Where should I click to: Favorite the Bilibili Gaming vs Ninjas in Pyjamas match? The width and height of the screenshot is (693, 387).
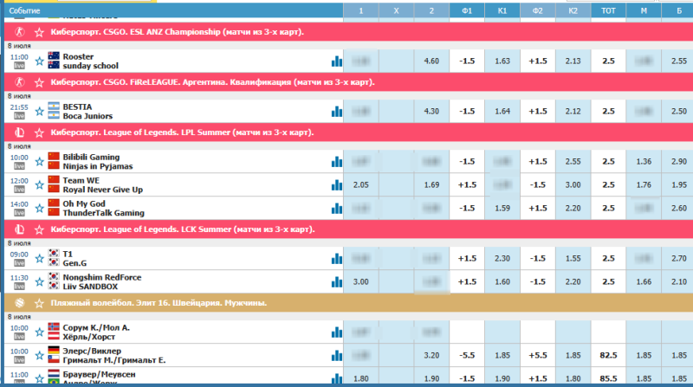tap(39, 161)
